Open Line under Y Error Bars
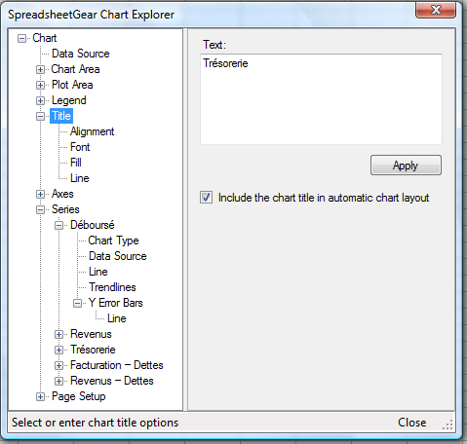 117,318
